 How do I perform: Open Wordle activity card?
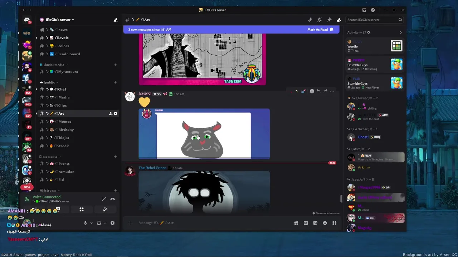[x=375, y=46]
